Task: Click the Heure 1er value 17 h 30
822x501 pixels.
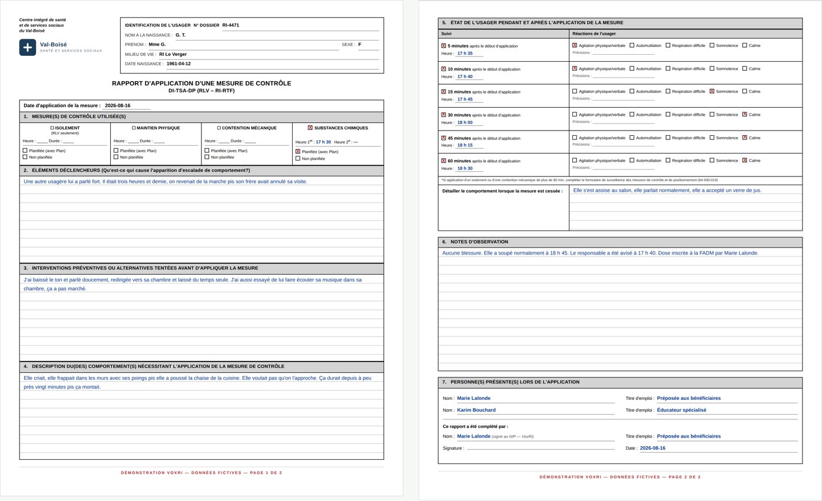Action: click(323, 142)
